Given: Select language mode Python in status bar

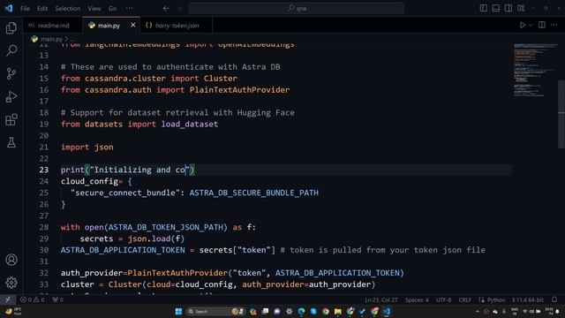Looking at the screenshot, I should [496, 299].
